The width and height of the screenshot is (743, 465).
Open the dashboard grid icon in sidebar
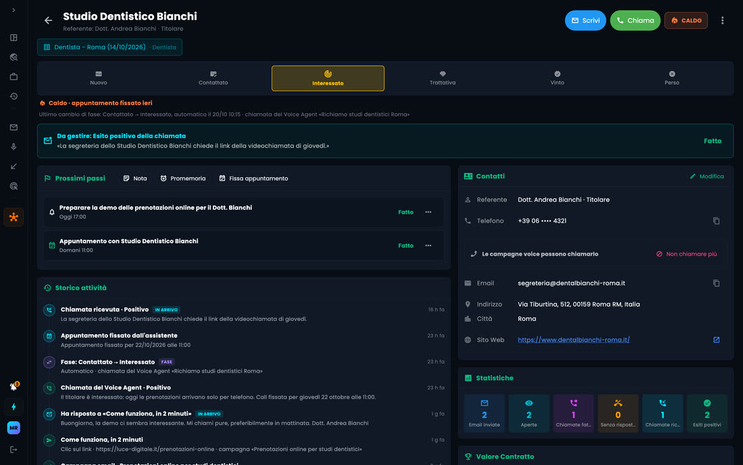click(x=14, y=37)
